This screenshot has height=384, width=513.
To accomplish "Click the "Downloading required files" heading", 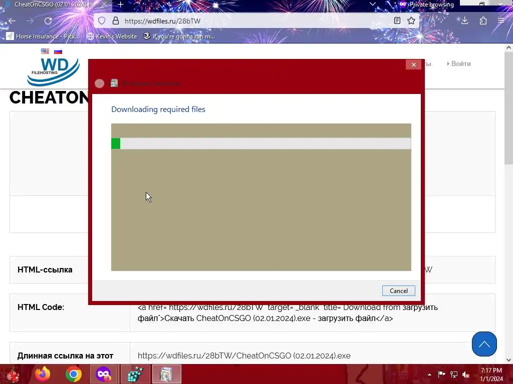I will [x=158, y=109].
